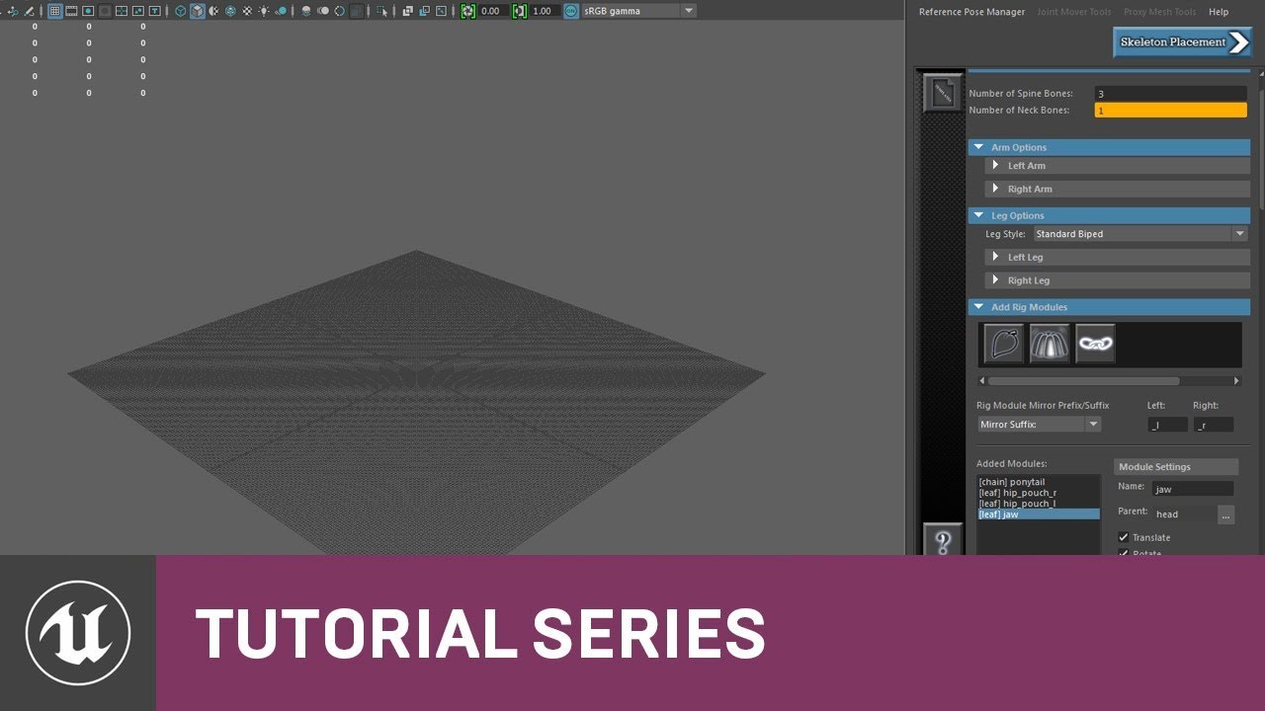1265x711 pixels.
Task: Select the [chain] ponytail module
Action: (1038, 482)
